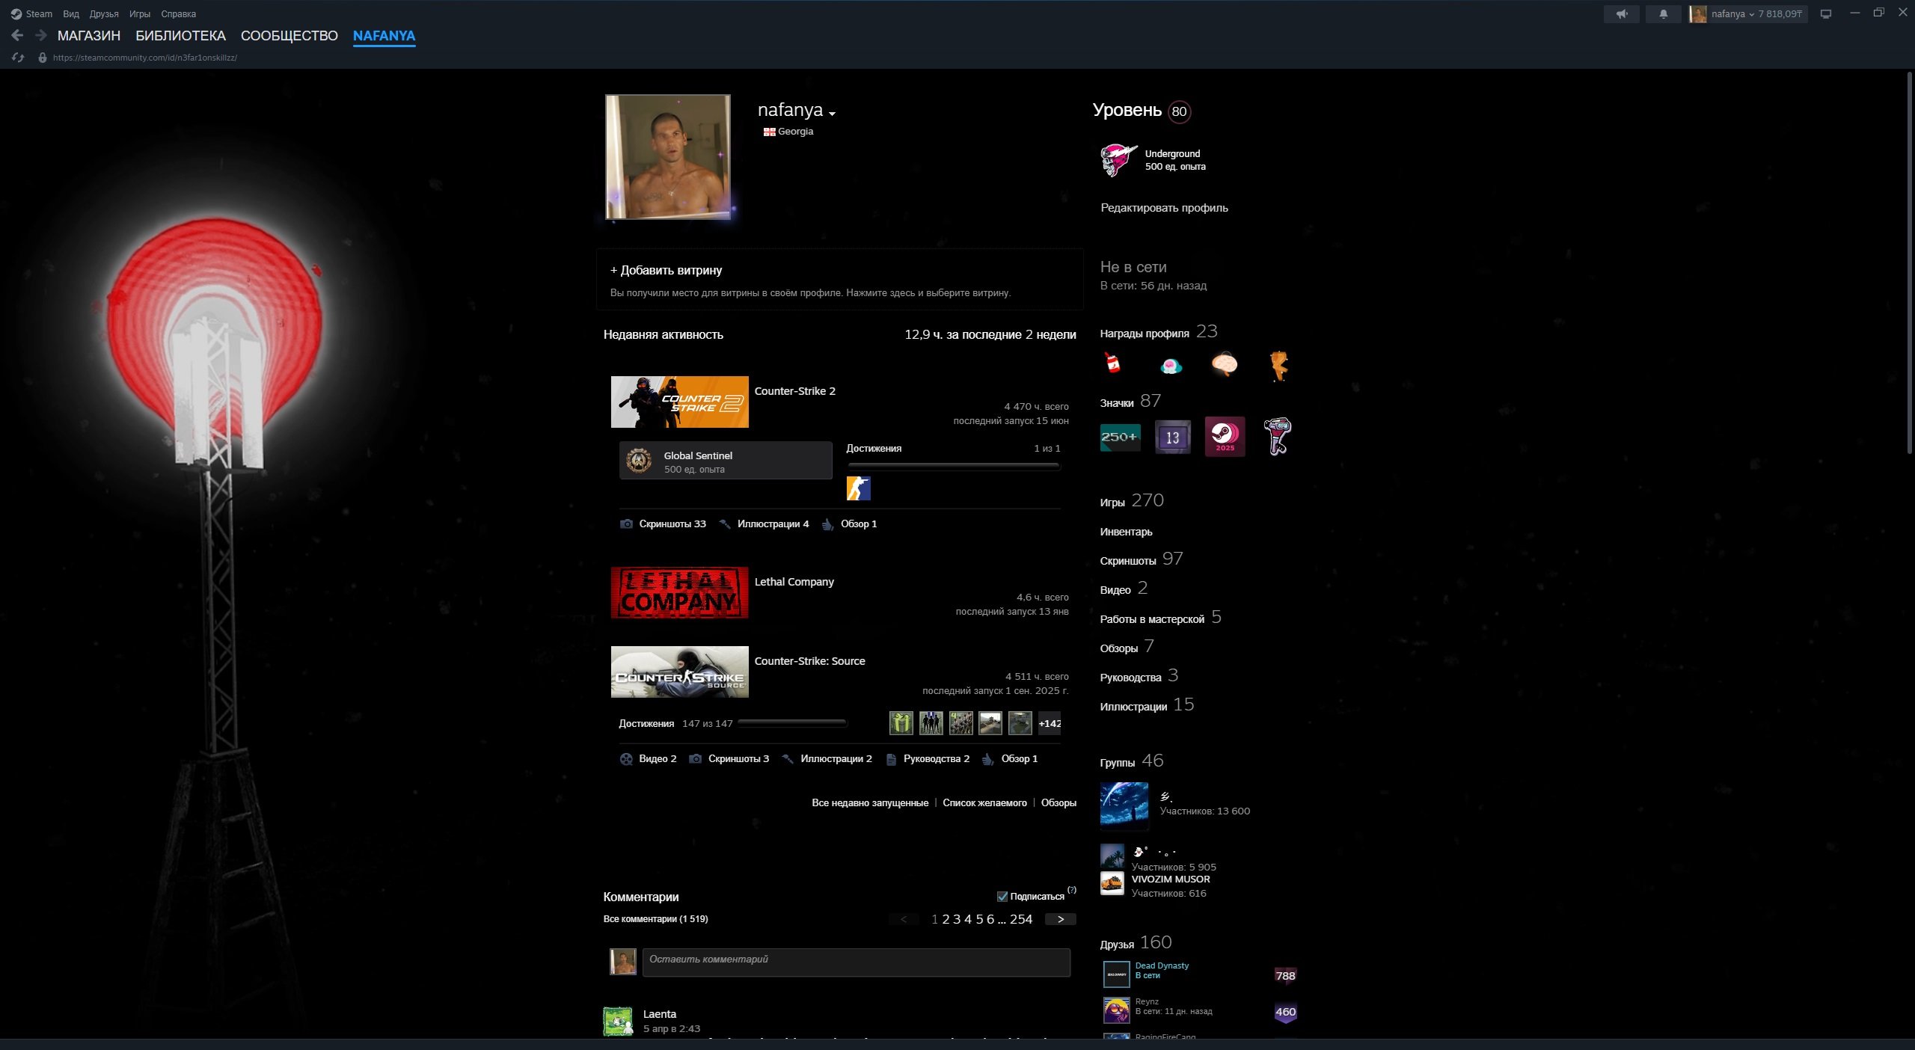Click the Оставить комментарий input field
This screenshot has height=1050, width=1915.
tap(856, 962)
